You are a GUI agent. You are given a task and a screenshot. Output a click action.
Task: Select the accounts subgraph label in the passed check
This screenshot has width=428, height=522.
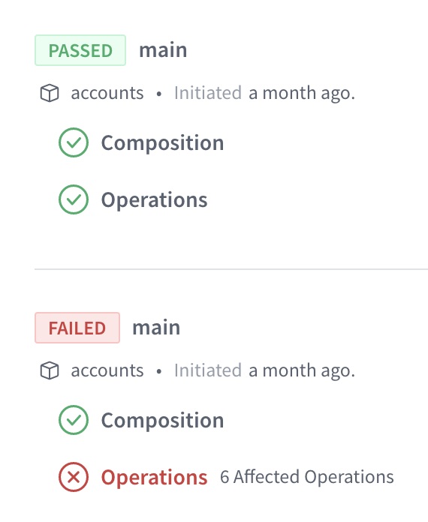[107, 93]
